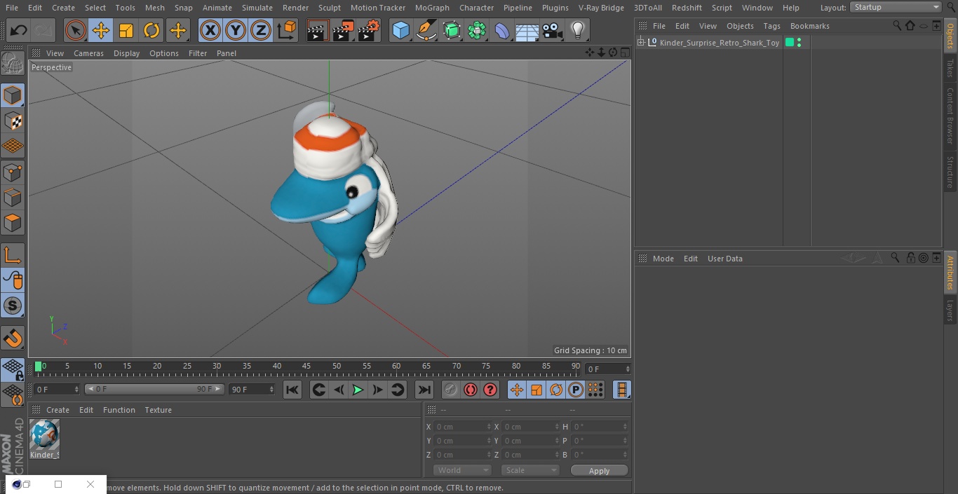Add a Floor environment object
958x494 pixels.
[x=527, y=30]
